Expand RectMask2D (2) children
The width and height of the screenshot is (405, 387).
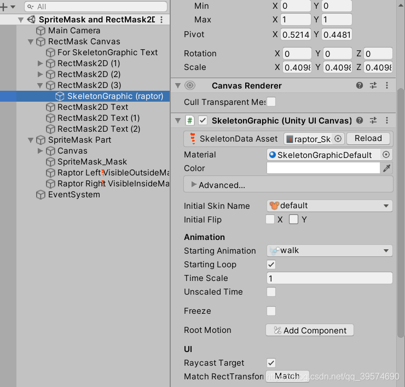pos(40,74)
